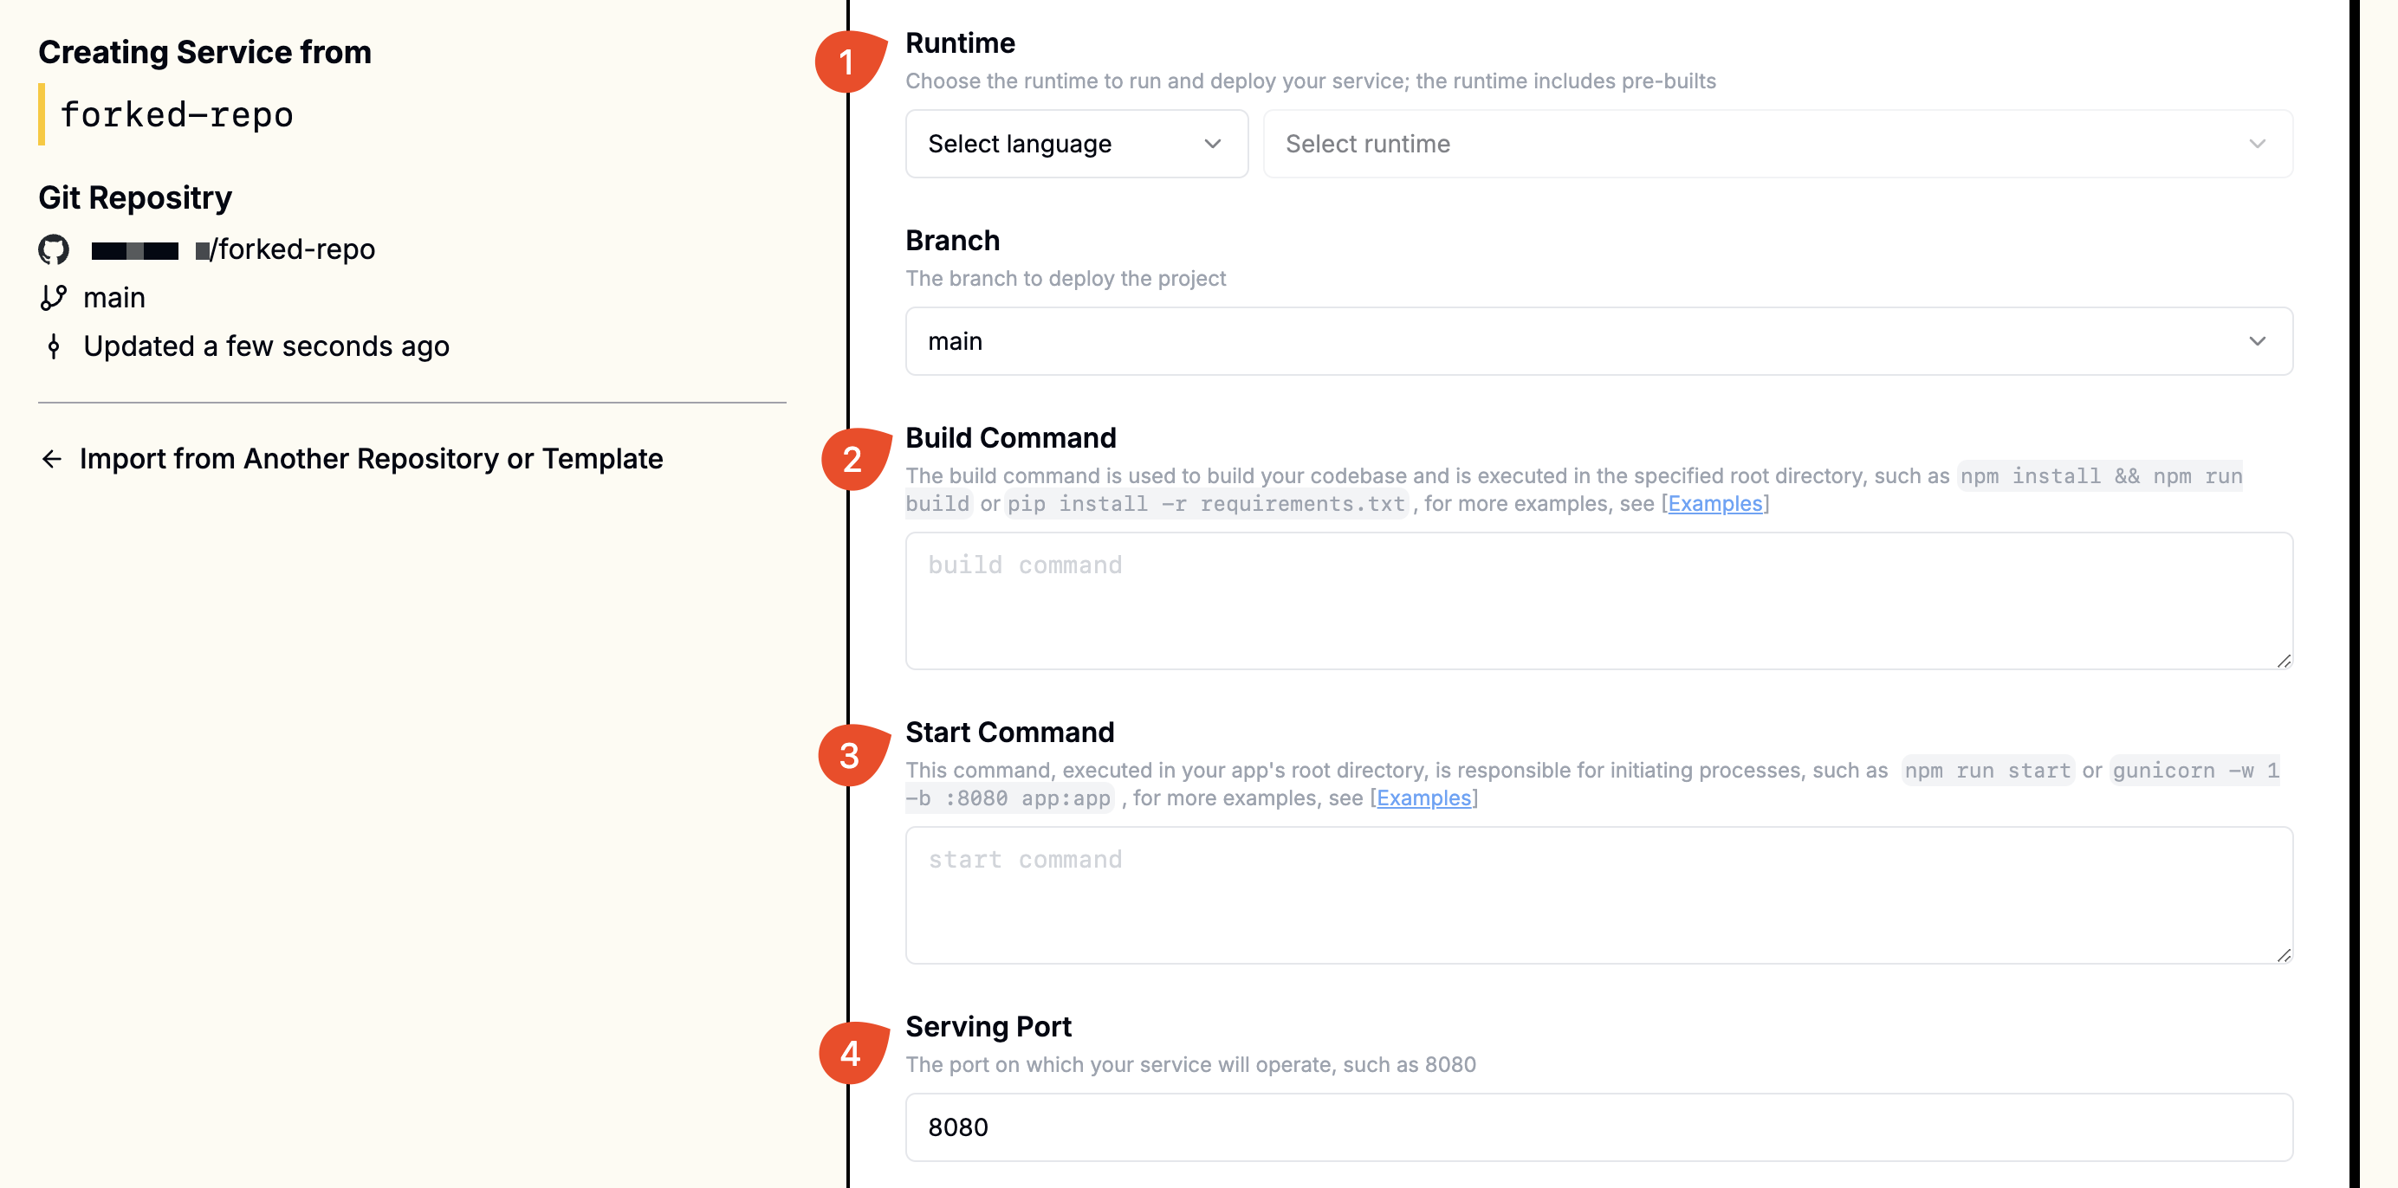The image size is (2398, 1188).
Task: Open the Select language dropdown
Action: [x=1075, y=145]
